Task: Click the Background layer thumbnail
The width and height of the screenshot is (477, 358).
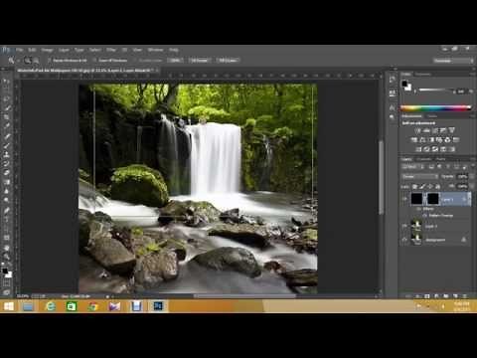Action: coord(416,240)
